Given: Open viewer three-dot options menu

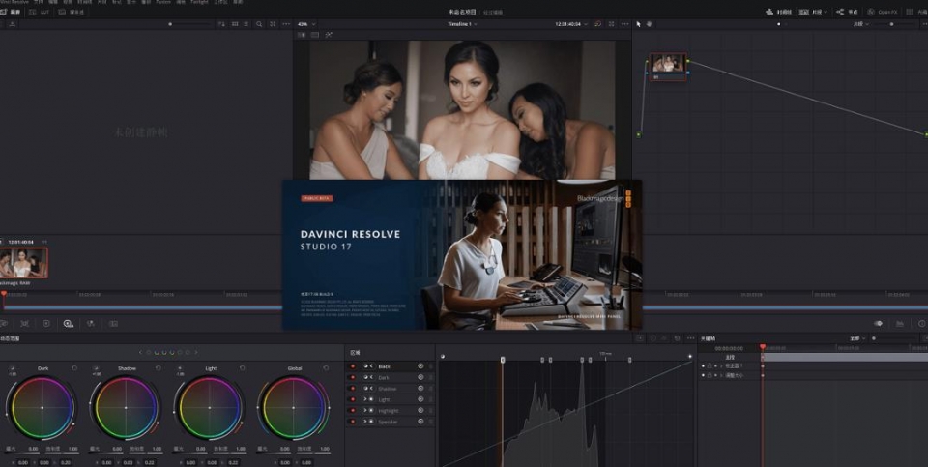Looking at the screenshot, I should click(625, 24).
